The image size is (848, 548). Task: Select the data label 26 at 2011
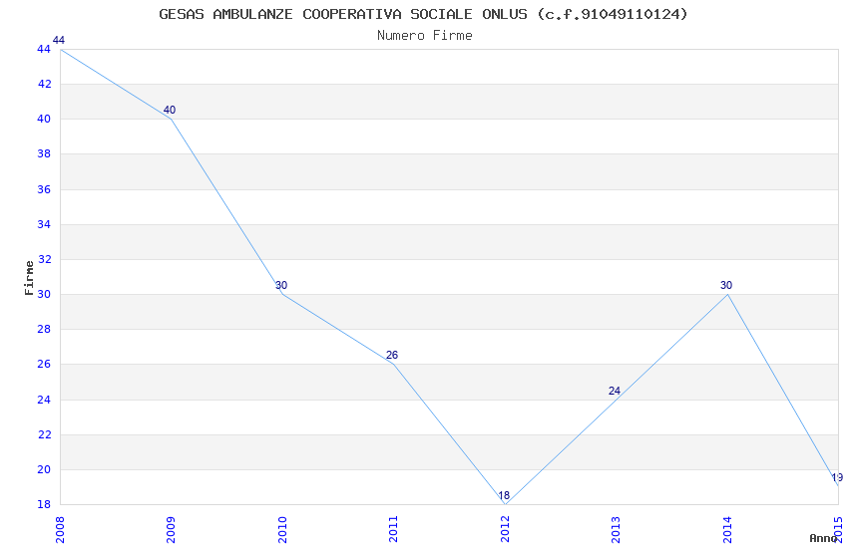[x=391, y=355]
